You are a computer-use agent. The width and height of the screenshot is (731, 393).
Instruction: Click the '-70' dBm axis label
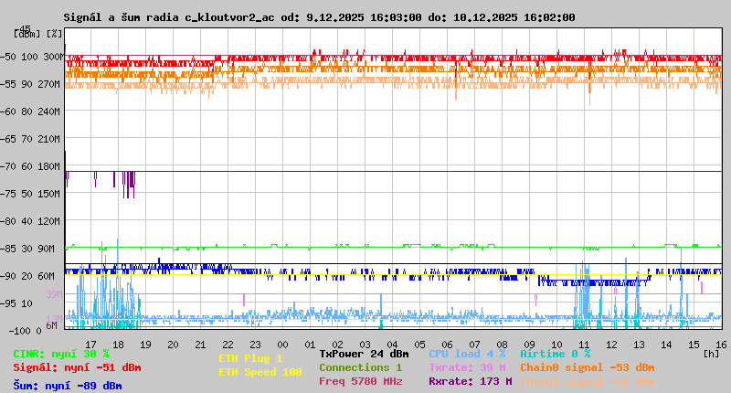[8, 167]
